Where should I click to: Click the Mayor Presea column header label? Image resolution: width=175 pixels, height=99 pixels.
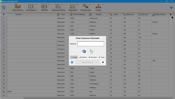tap(160, 14)
